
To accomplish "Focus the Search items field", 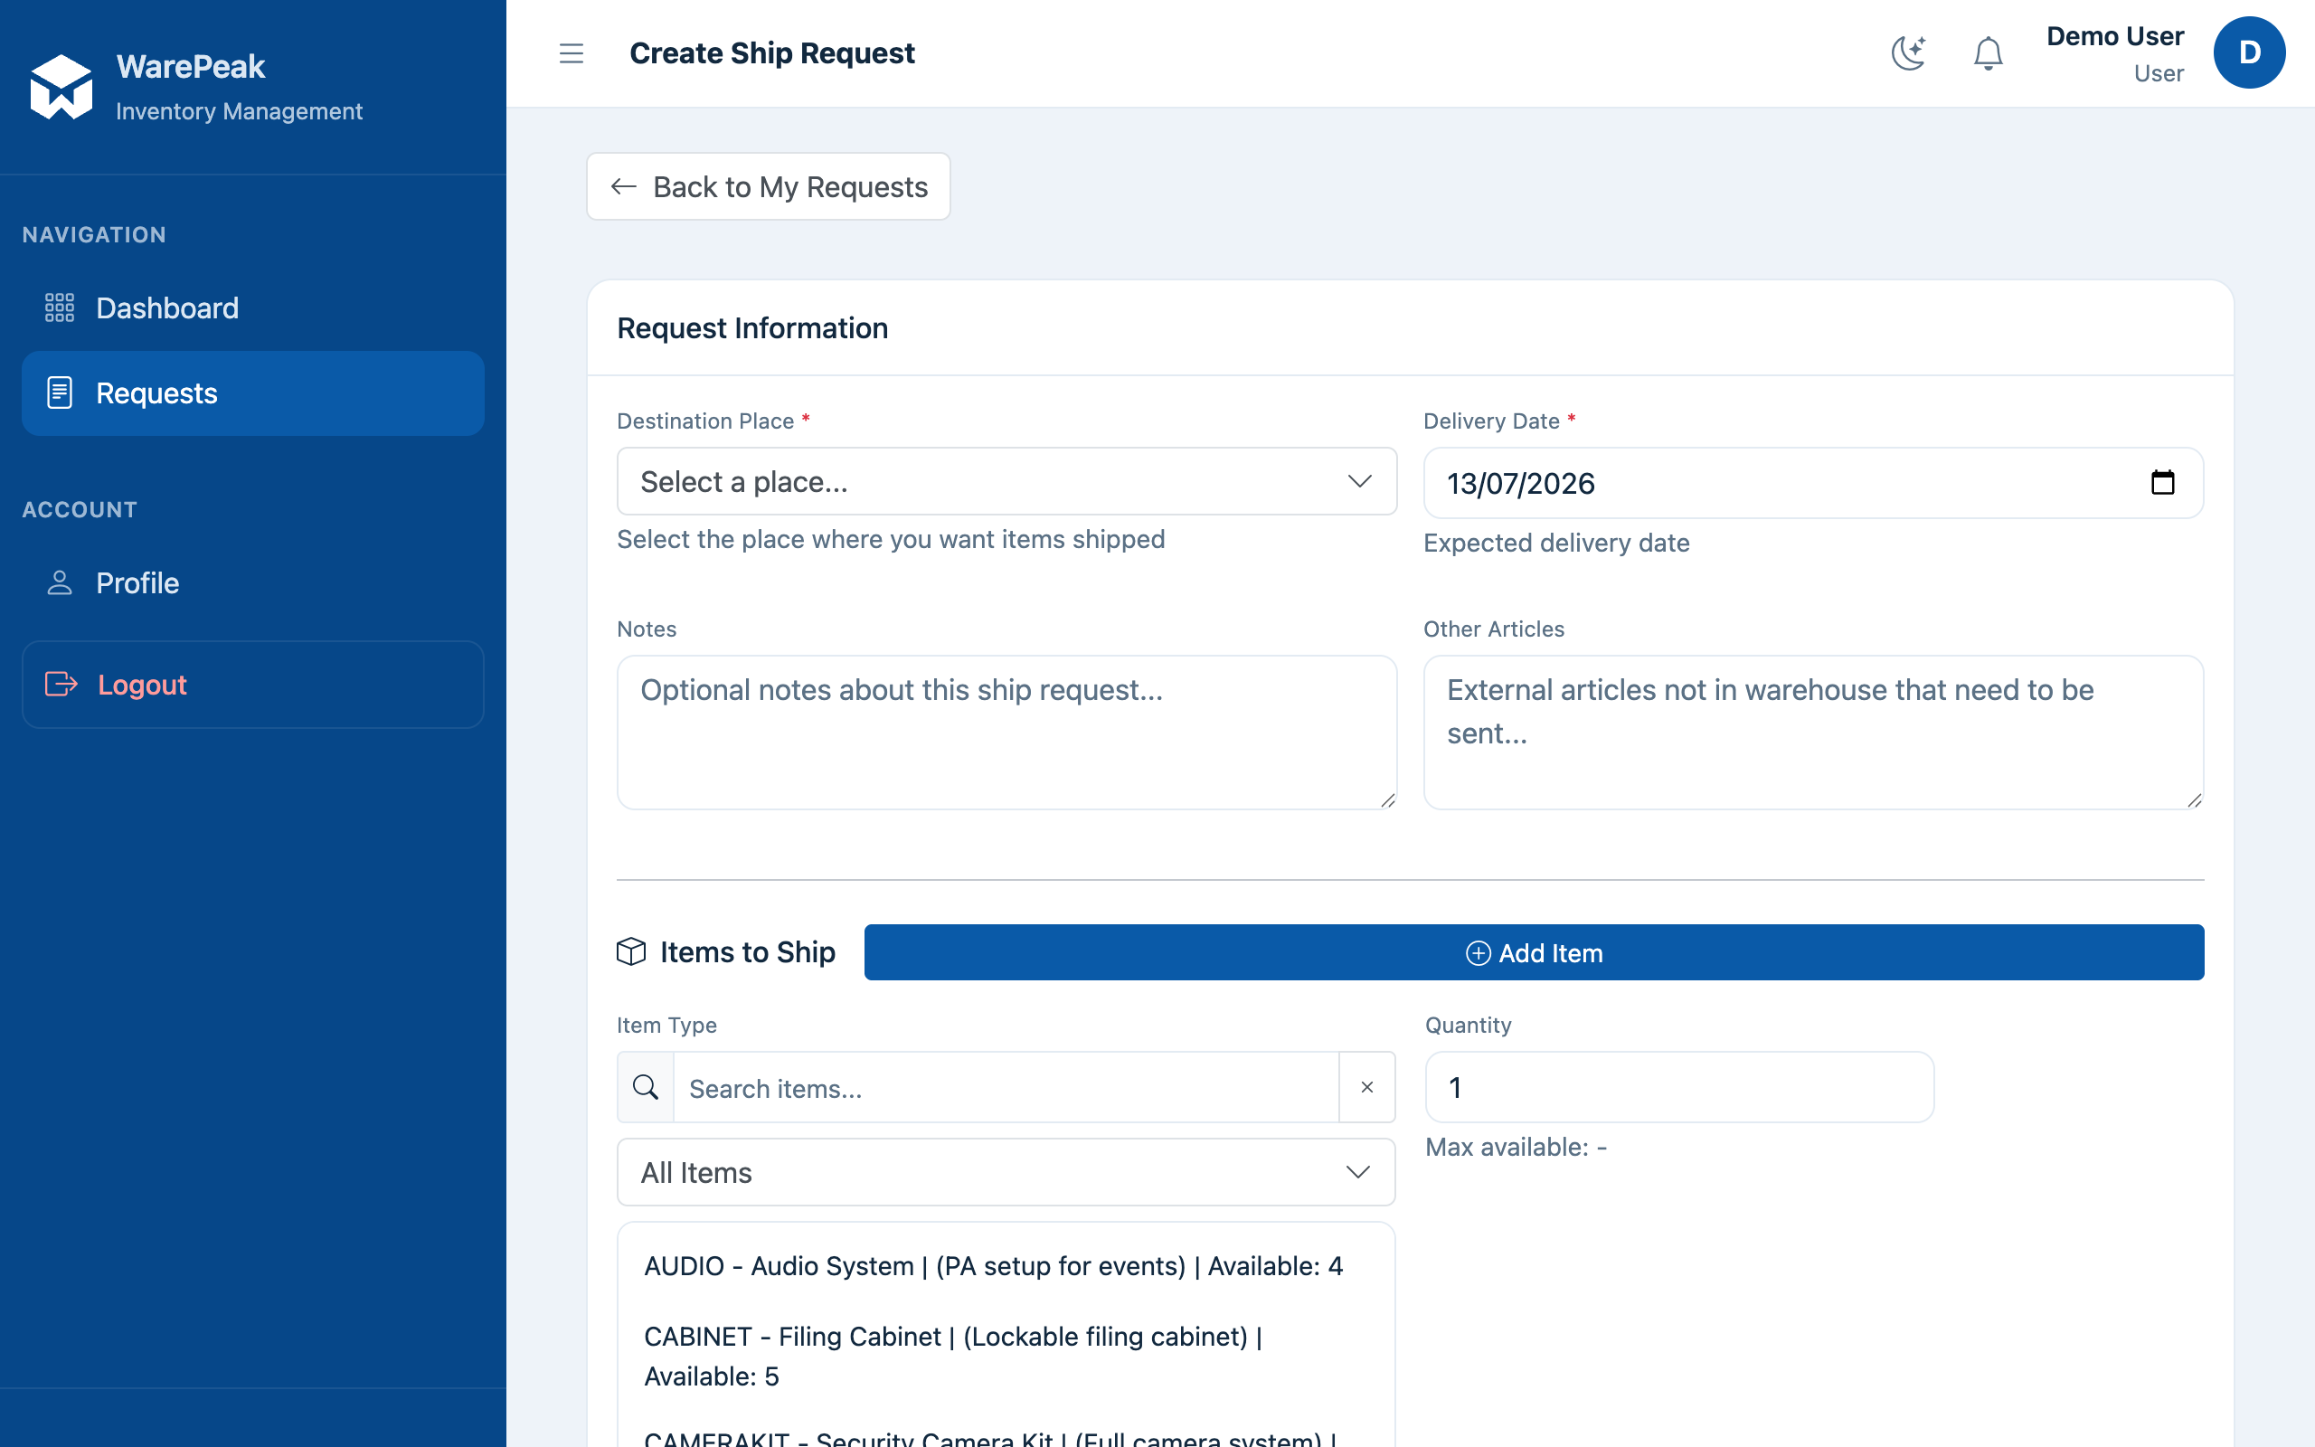I will point(1006,1087).
